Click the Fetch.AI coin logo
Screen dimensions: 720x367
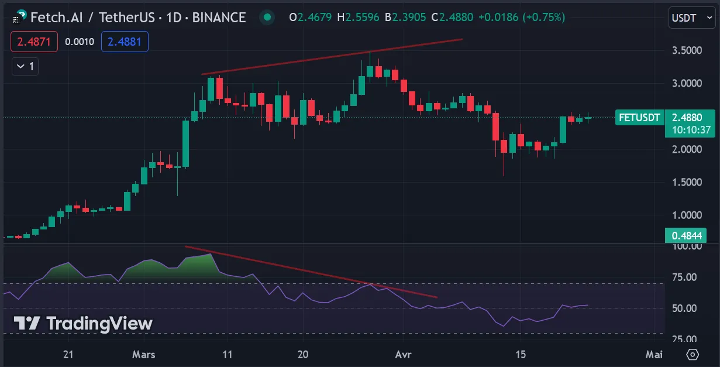coord(21,17)
